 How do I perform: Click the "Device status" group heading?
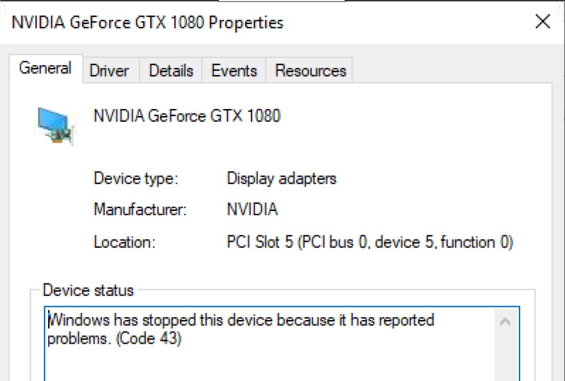click(x=88, y=290)
